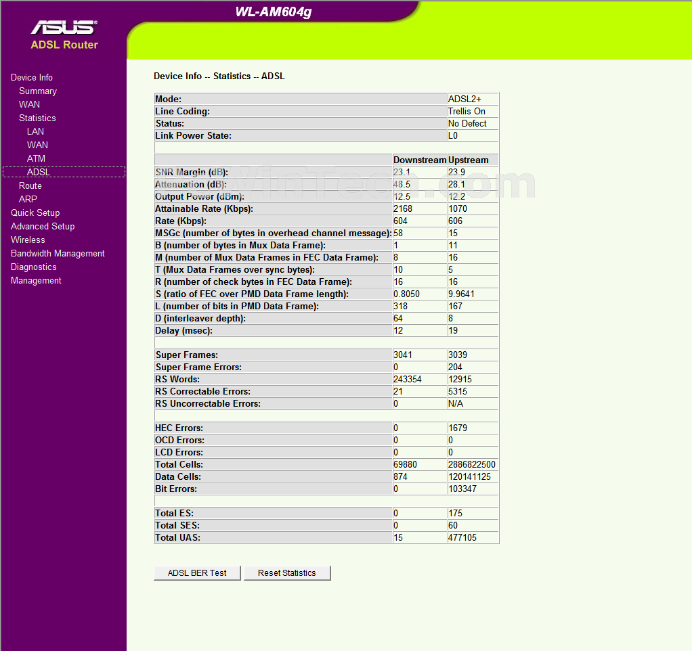The height and width of the screenshot is (651, 692).
Task: Open Device Info menu
Action: (32, 78)
